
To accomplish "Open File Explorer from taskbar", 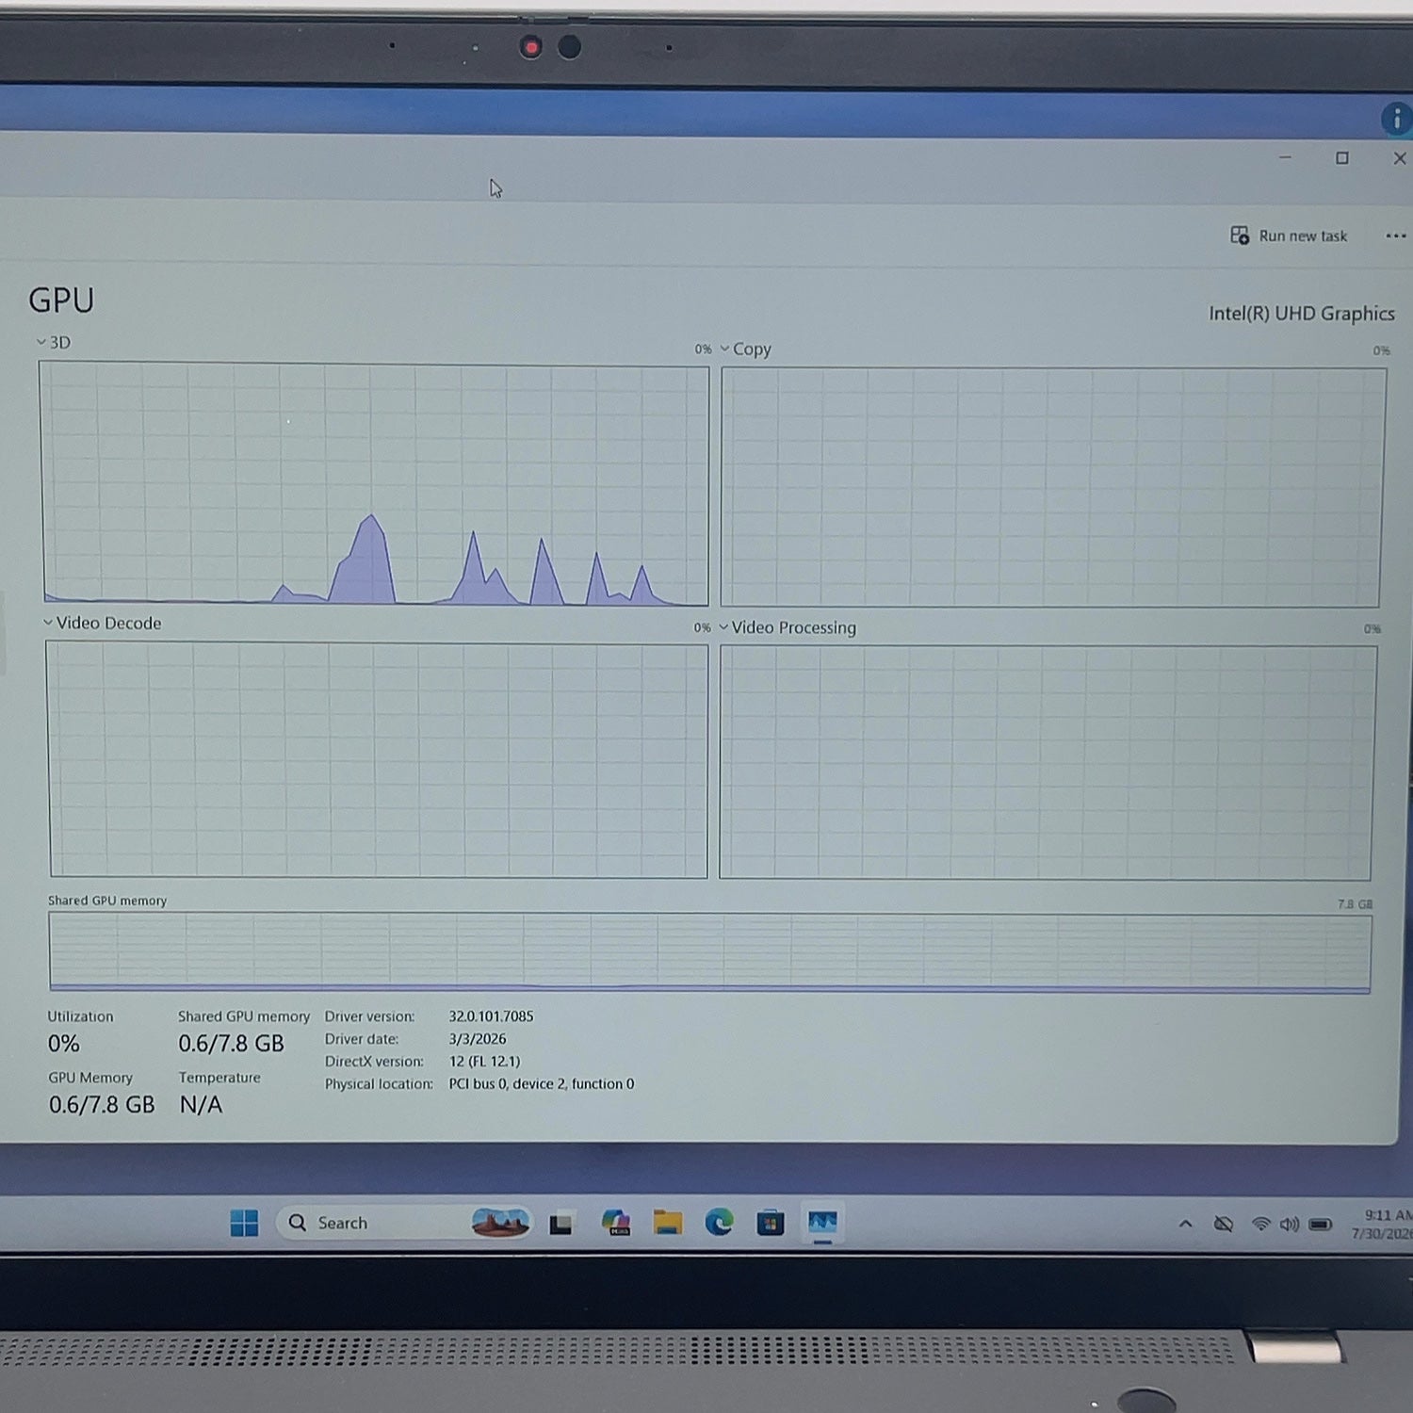I will [x=668, y=1223].
